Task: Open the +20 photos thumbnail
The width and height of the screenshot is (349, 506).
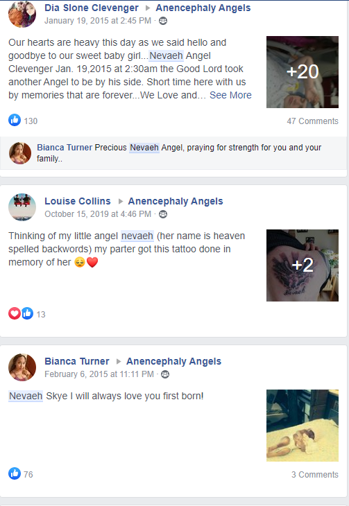Action: coord(303,72)
